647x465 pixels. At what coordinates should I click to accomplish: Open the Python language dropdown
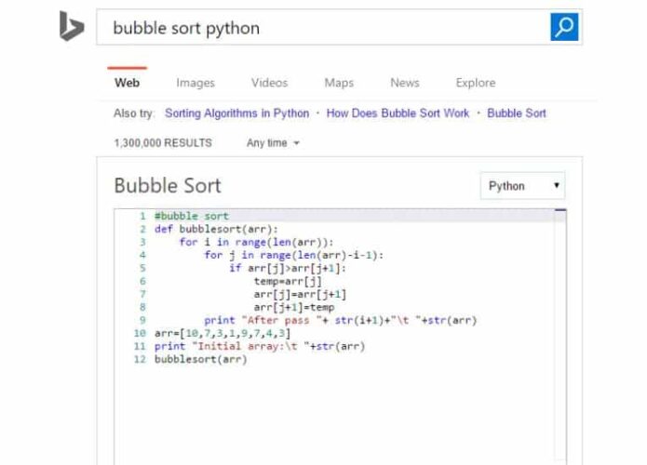(522, 186)
